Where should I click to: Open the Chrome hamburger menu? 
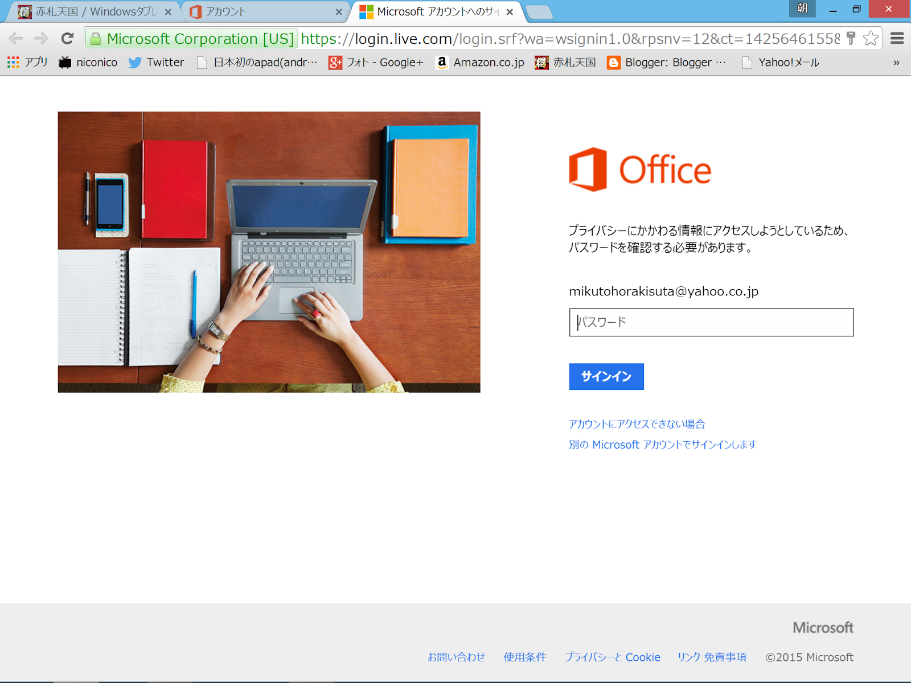coord(897,38)
